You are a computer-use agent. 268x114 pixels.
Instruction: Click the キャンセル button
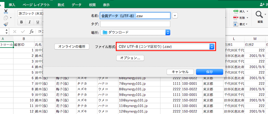[180, 72]
